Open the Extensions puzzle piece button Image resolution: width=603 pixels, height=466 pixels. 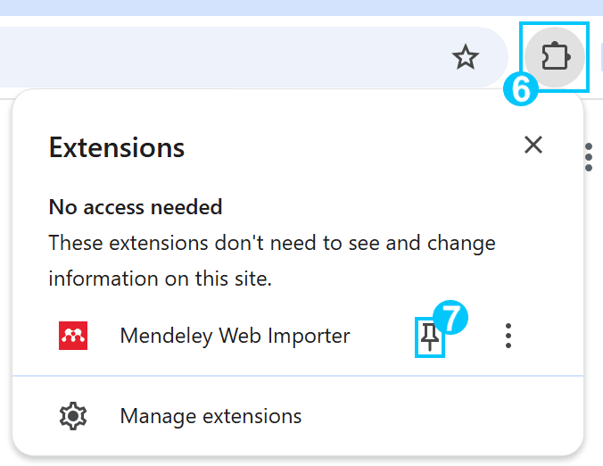pyautogui.click(x=555, y=57)
